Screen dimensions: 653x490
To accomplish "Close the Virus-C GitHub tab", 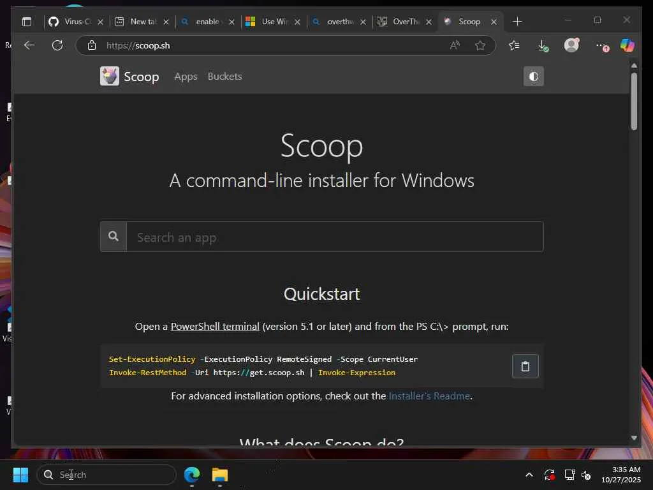I will 100,22.
